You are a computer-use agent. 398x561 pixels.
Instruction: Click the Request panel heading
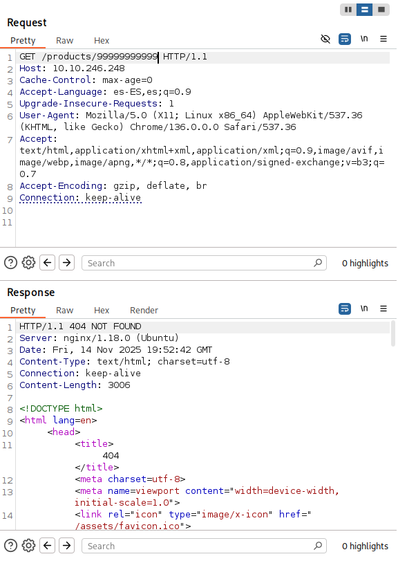click(27, 23)
